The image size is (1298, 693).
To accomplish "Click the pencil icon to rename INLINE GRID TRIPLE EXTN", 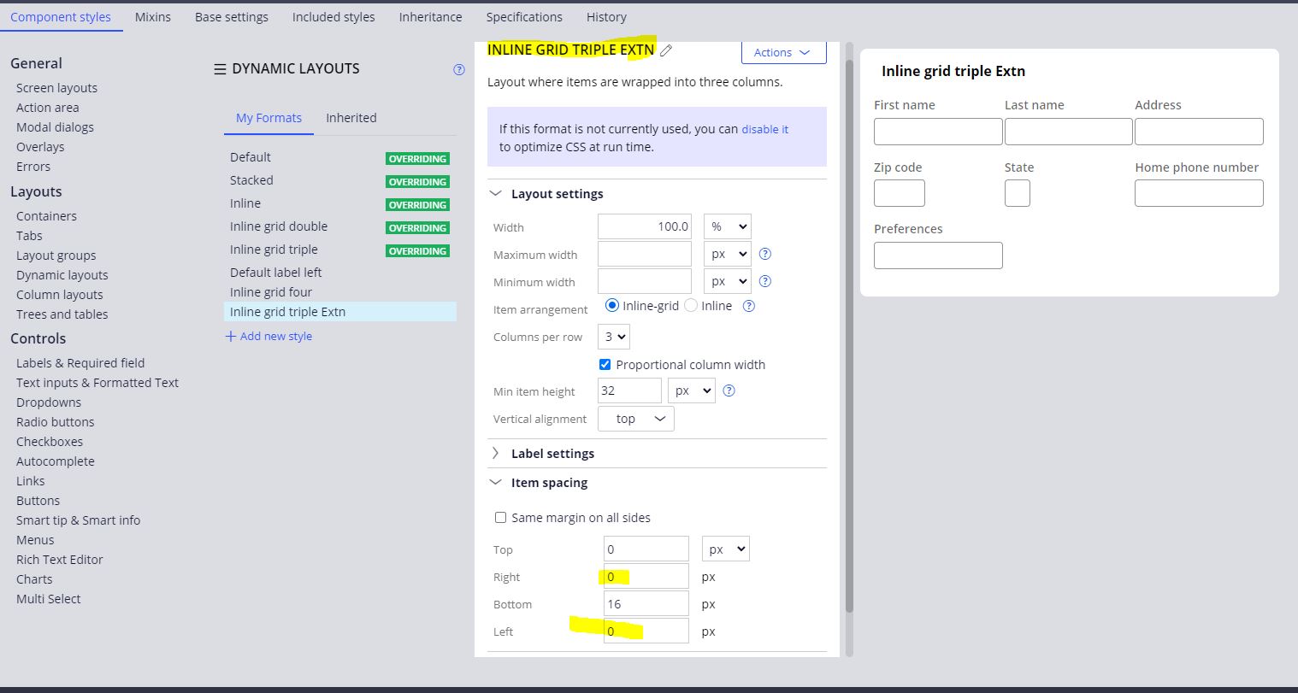I will [x=666, y=50].
